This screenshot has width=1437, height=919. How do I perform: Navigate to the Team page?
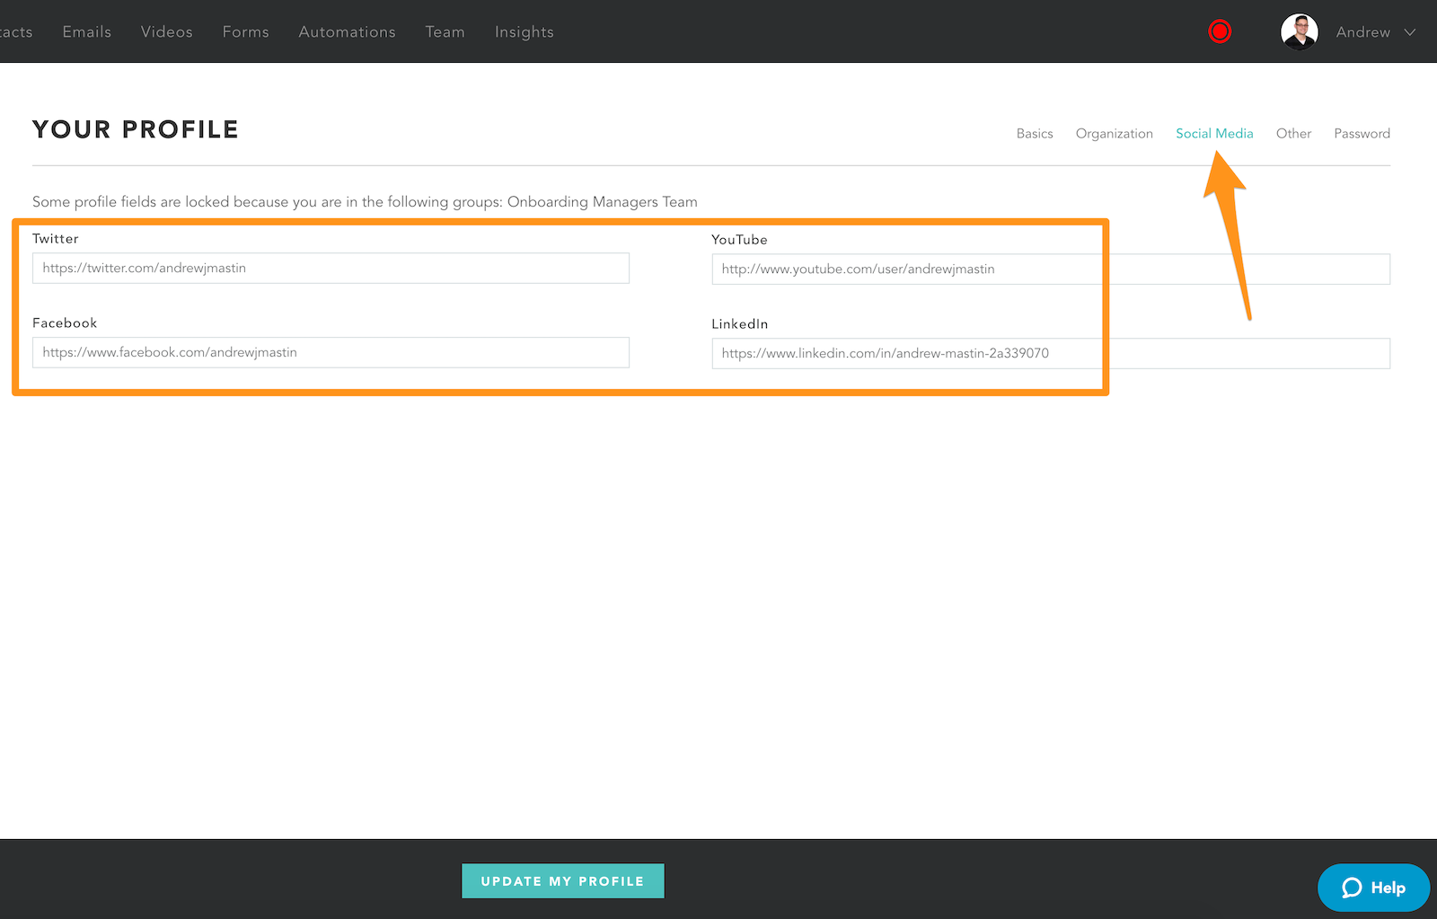pos(445,31)
